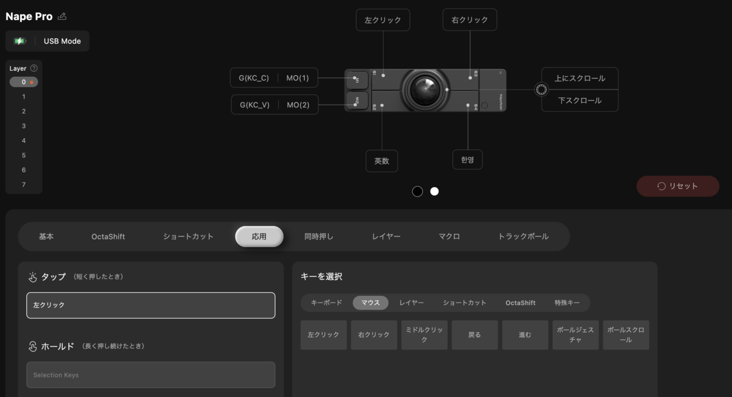Choose the 左クリック key button
Viewport: 732px width, 397px height.
[x=324, y=335]
